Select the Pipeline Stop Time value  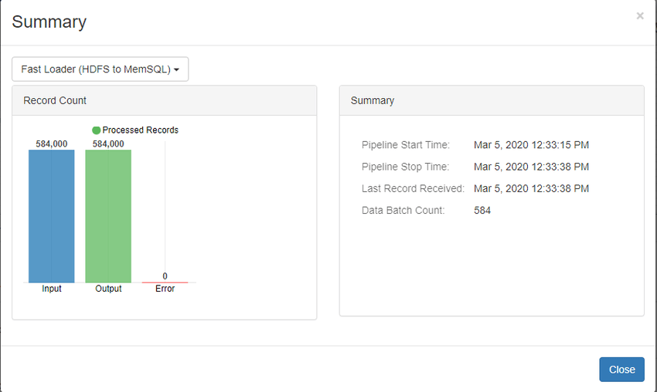pyautogui.click(x=531, y=167)
